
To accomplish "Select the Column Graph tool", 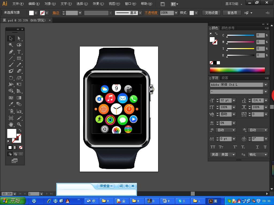I will pyautogui.click(x=19, y=111).
